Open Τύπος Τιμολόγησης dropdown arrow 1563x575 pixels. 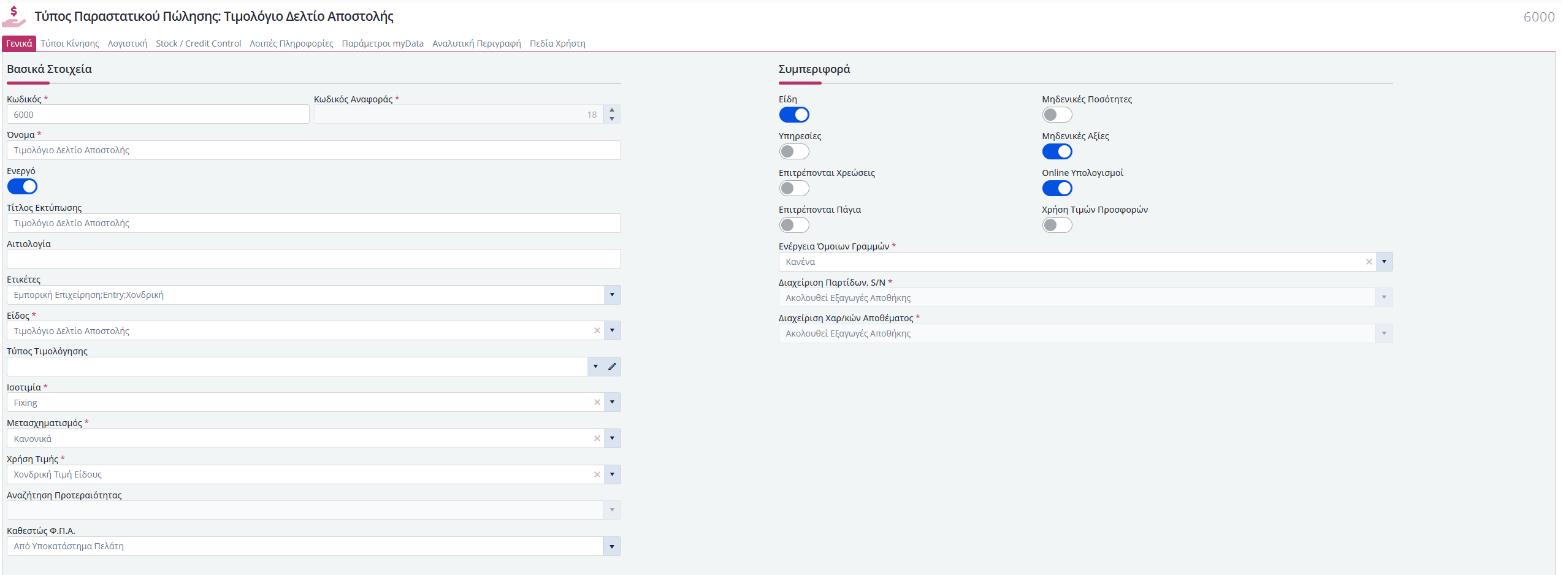(x=595, y=367)
